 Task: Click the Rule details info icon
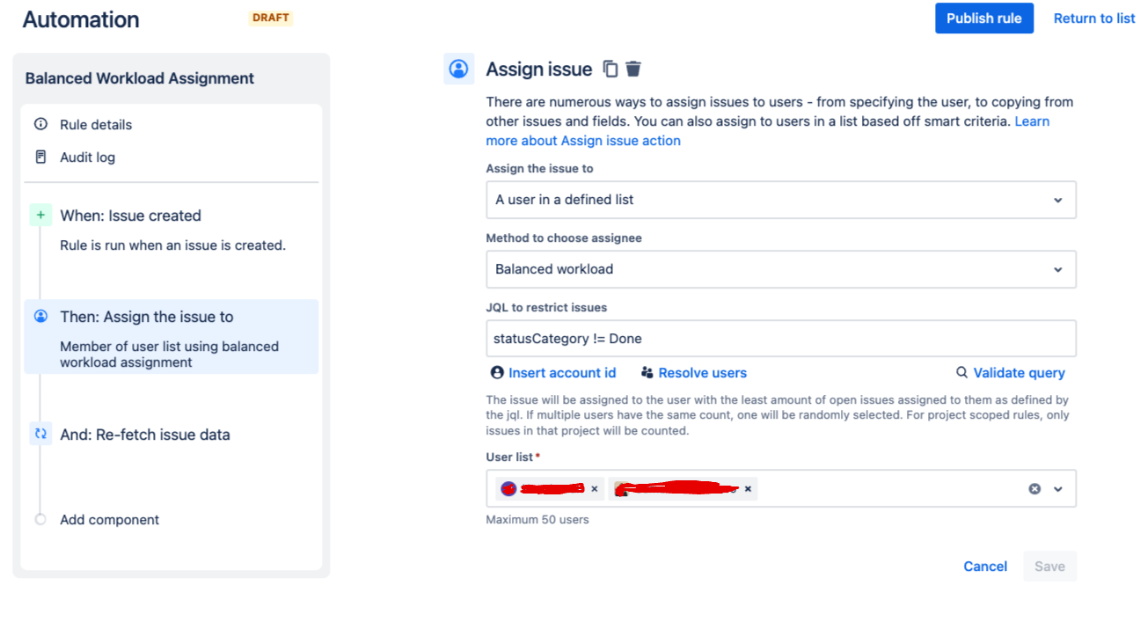40,124
